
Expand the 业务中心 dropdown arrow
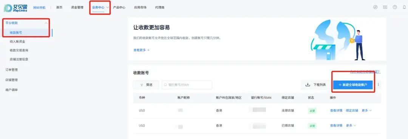[x=107, y=8]
